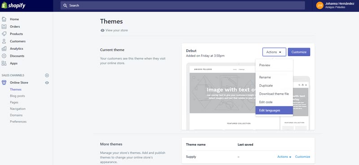Open Apps section in sidebar
Screen dimensions: 359x165
pyautogui.click(x=14, y=63)
